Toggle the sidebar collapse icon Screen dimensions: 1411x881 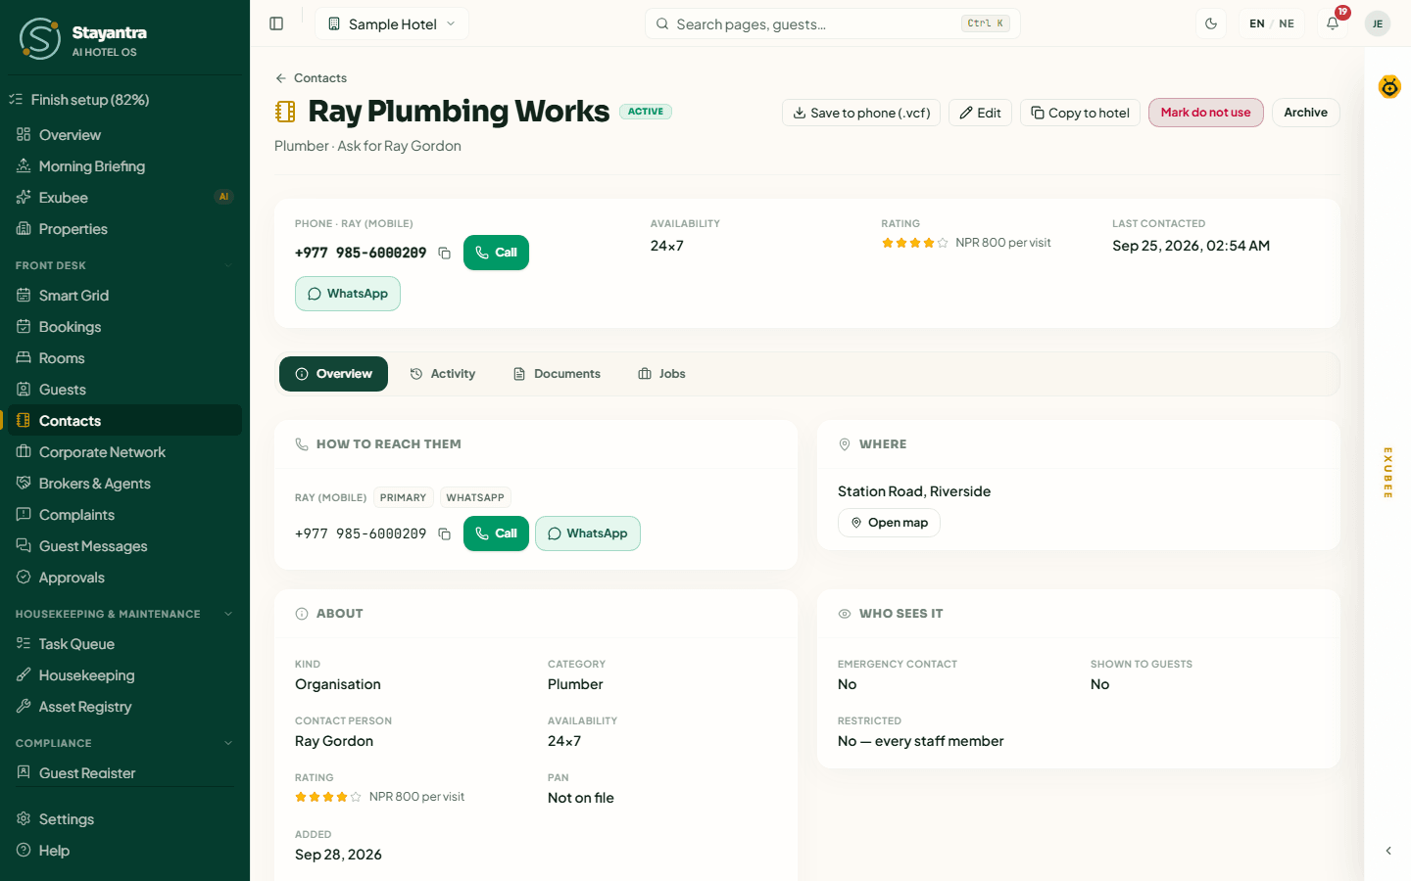[276, 23]
